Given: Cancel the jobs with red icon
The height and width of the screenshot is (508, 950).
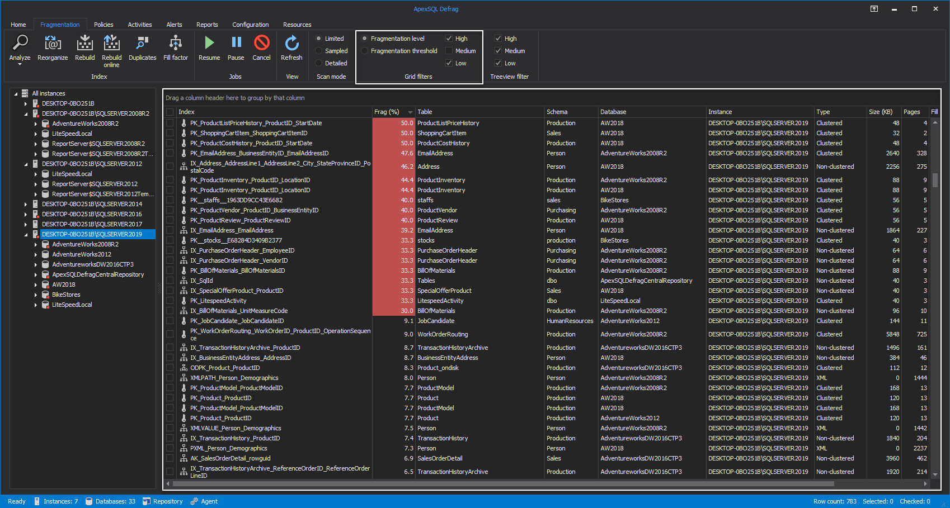Looking at the screenshot, I should tap(261, 42).
